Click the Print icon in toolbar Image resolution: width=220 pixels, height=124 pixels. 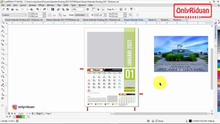17,9
